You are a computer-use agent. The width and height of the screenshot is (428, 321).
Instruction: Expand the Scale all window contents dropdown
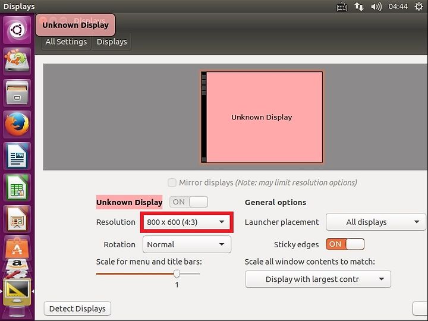[318, 279]
